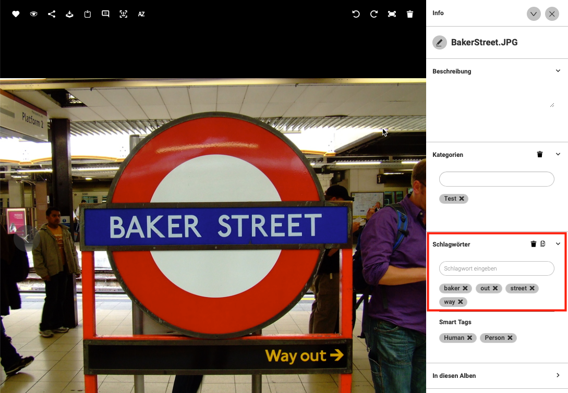Collapse the Kategorien section

coord(558,154)
